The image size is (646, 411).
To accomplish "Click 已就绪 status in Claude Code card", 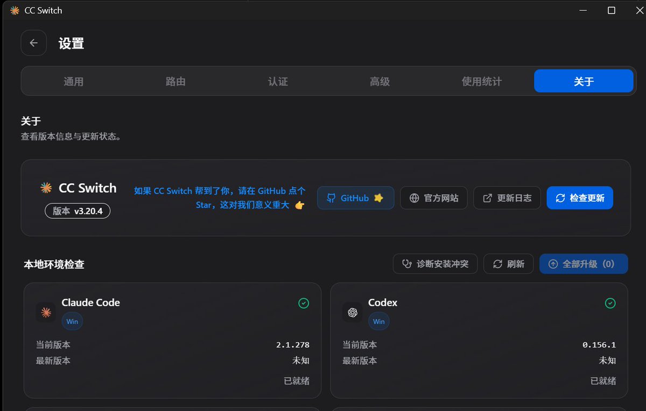I will (x=297, y=381).
